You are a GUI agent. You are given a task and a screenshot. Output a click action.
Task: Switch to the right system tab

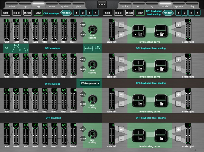(179, 5)
